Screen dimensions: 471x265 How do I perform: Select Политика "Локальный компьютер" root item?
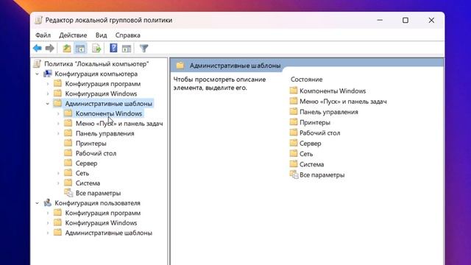coord(96,64)
